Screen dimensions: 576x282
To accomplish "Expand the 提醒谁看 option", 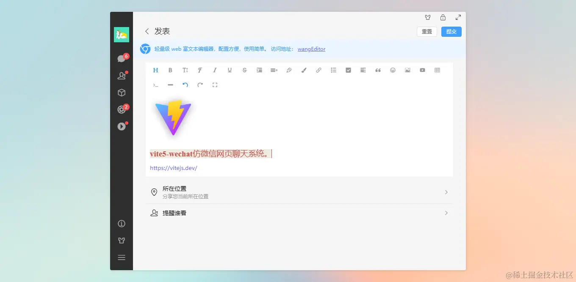I will tap(446, 213).
